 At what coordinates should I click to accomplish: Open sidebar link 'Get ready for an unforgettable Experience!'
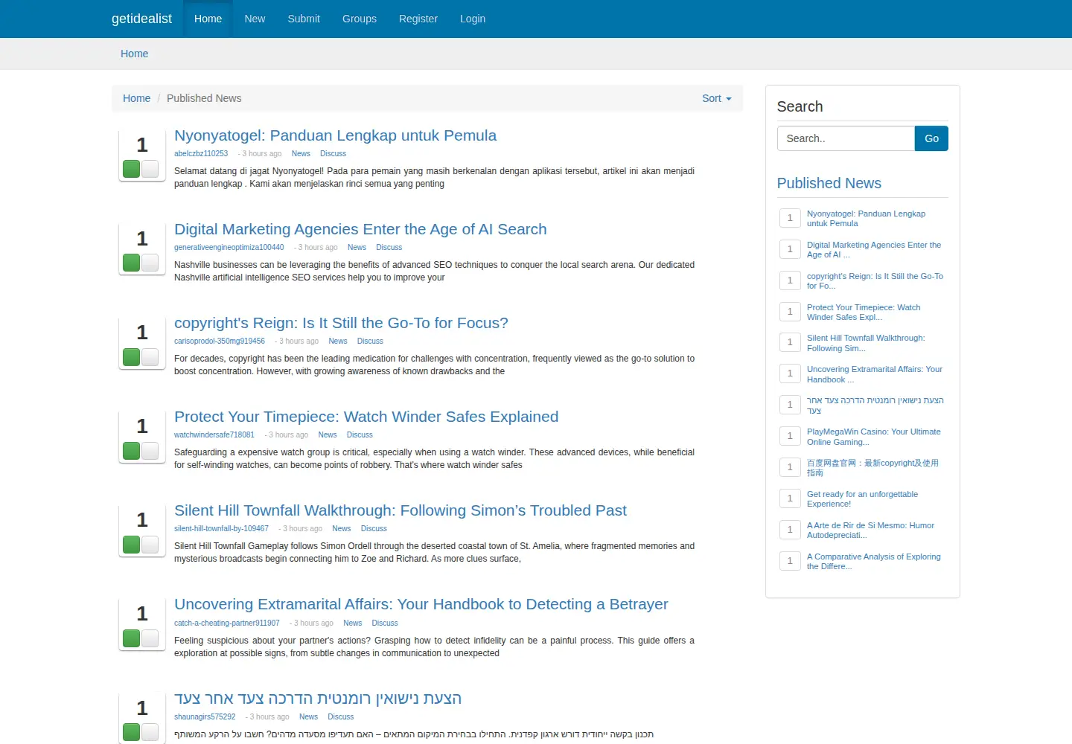point(862,498)
